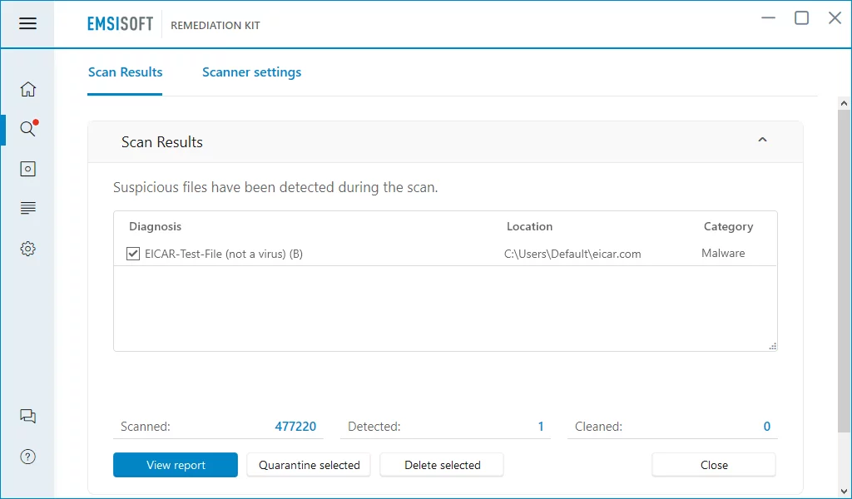Click the vertical scrollbar on the right

[x=844, y=266]
